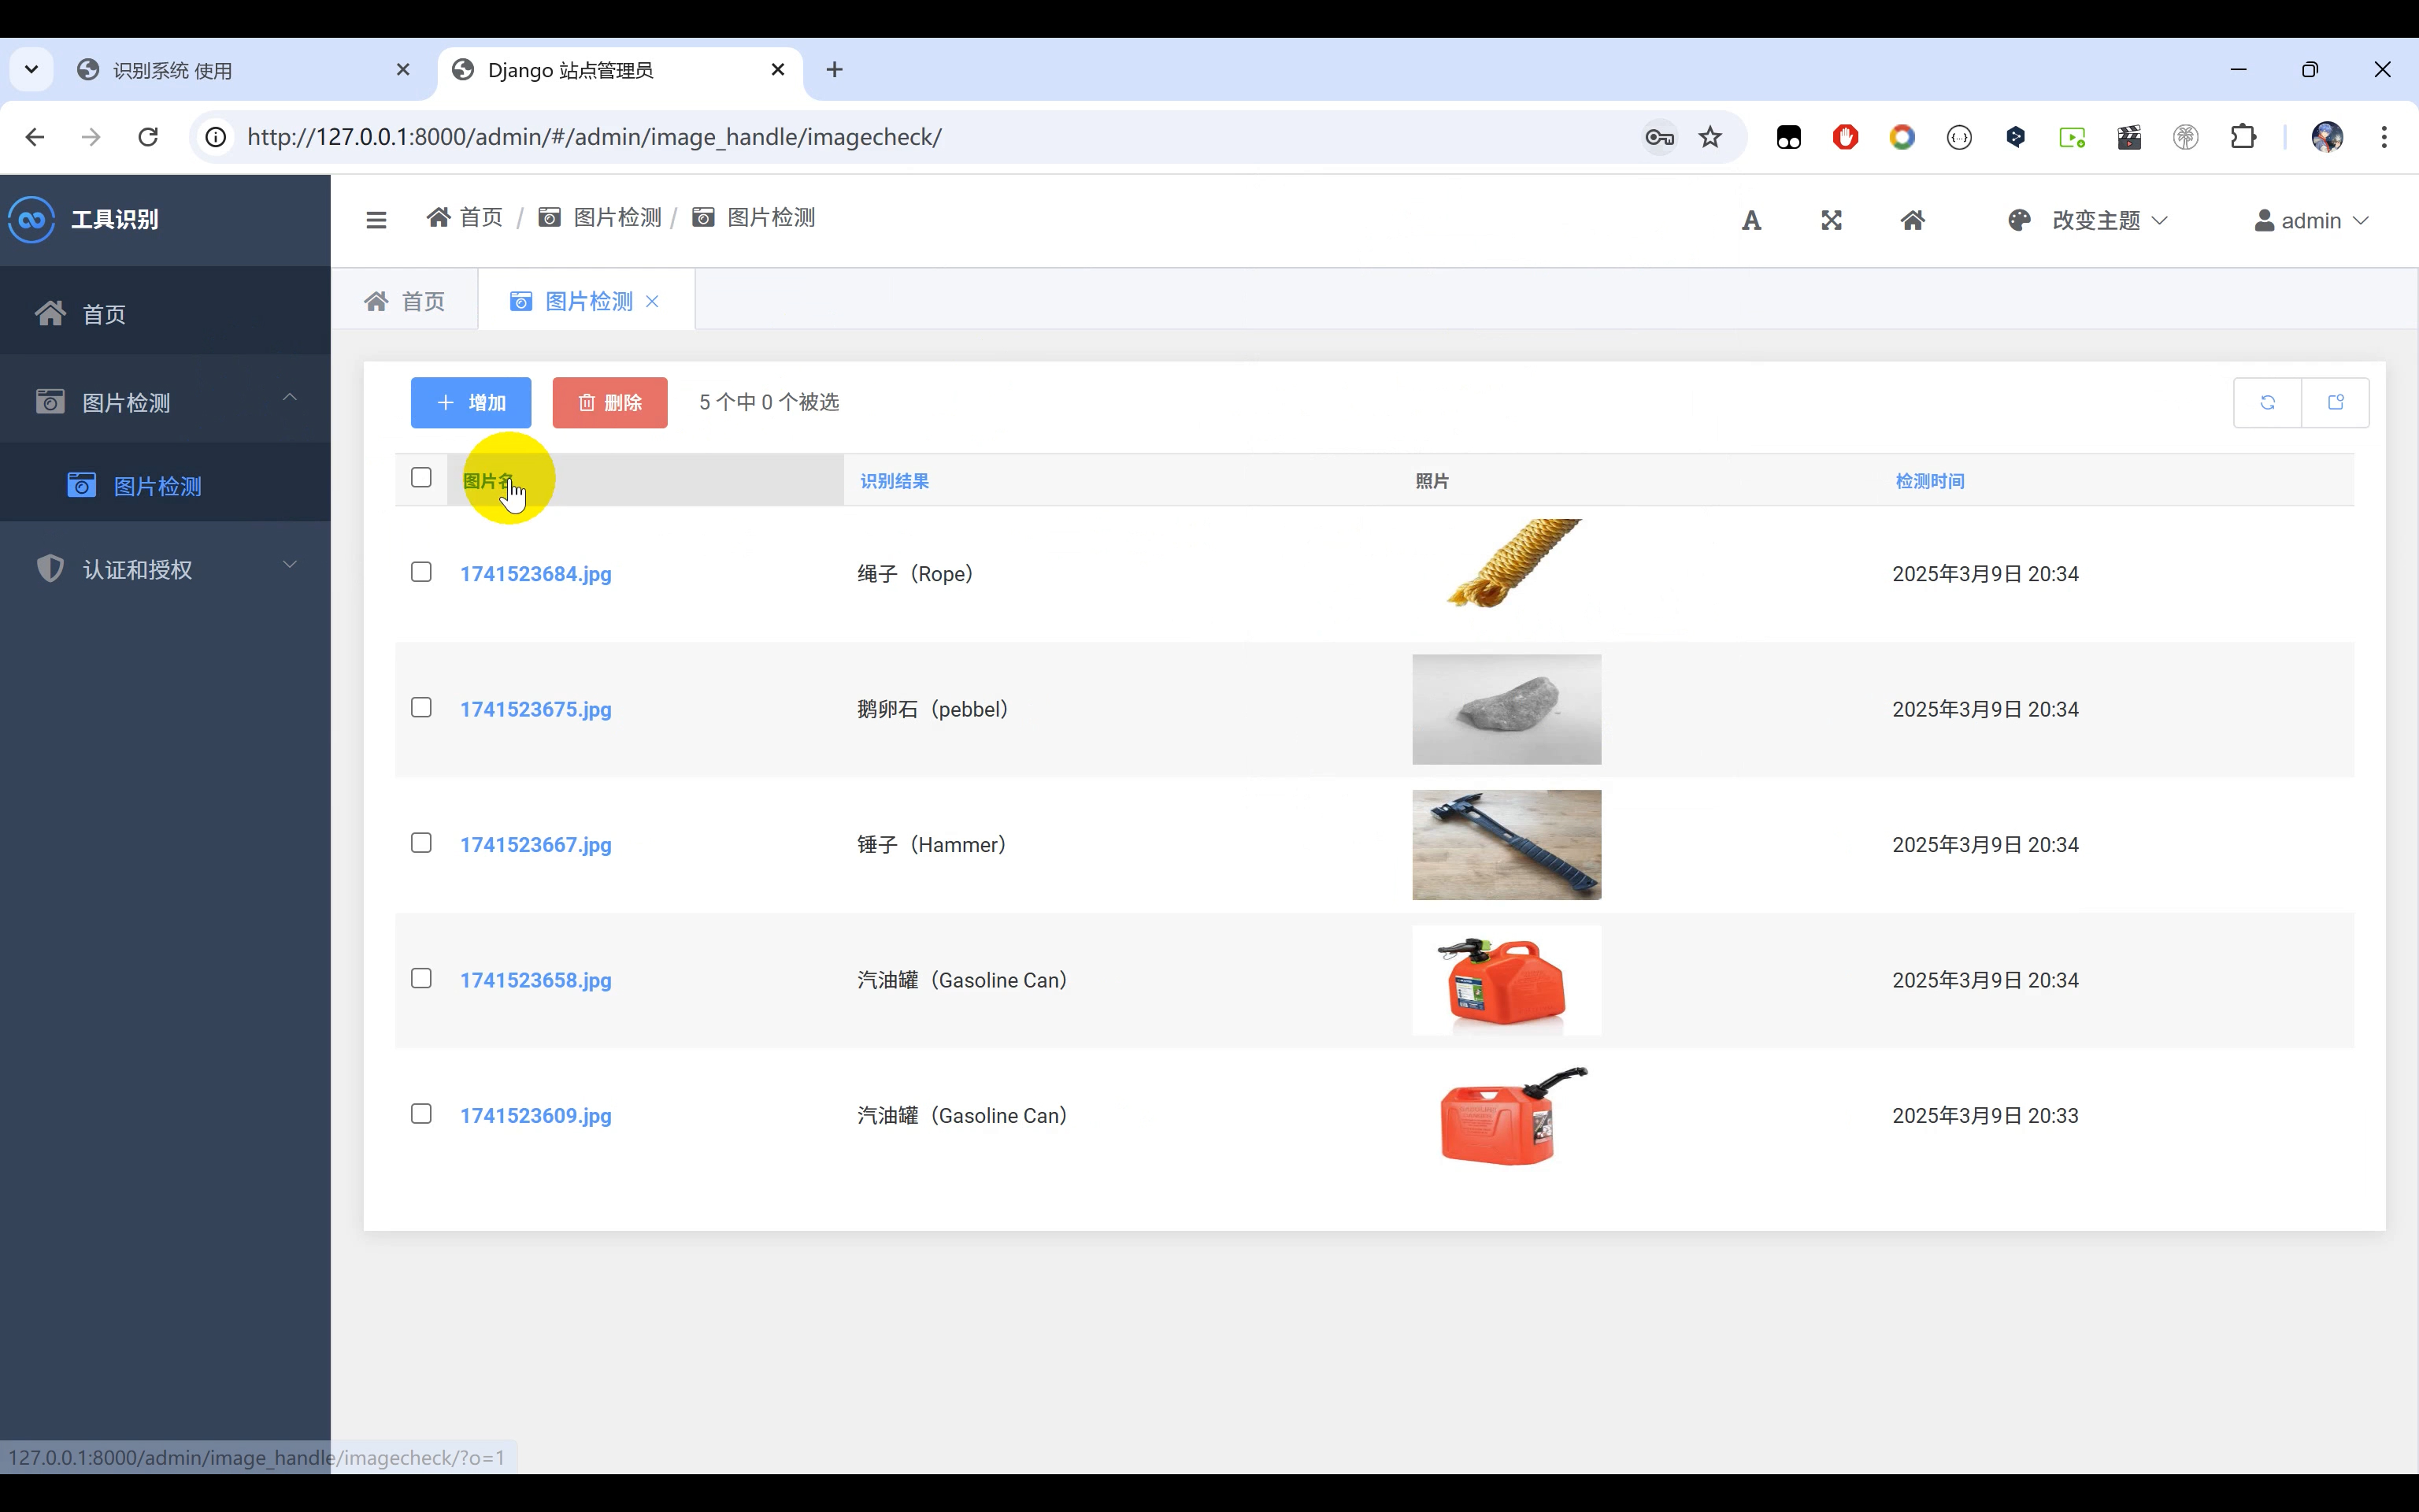The image size is (2419, 1512).
Task: Check the box for 1741523684.jpg row
Action: [420, 572]
